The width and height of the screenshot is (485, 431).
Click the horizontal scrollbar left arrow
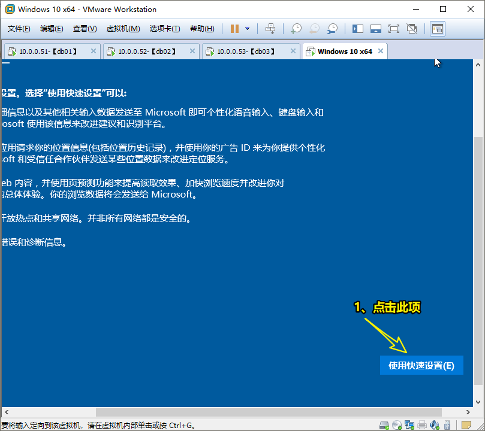tap(6, 412)
